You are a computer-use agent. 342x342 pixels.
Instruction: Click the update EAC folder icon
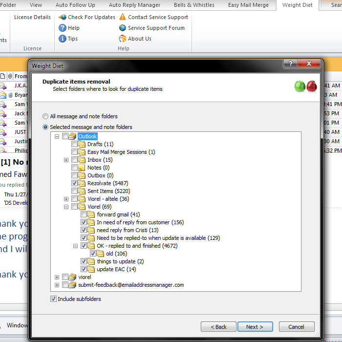point(91,269)
